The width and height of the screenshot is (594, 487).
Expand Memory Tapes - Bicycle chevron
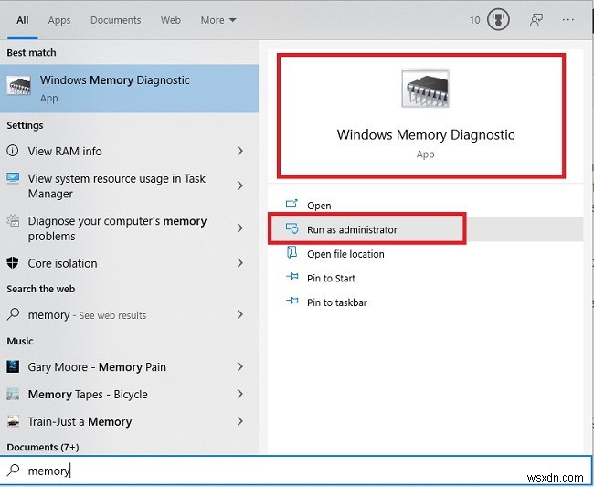tap(239, 394)
